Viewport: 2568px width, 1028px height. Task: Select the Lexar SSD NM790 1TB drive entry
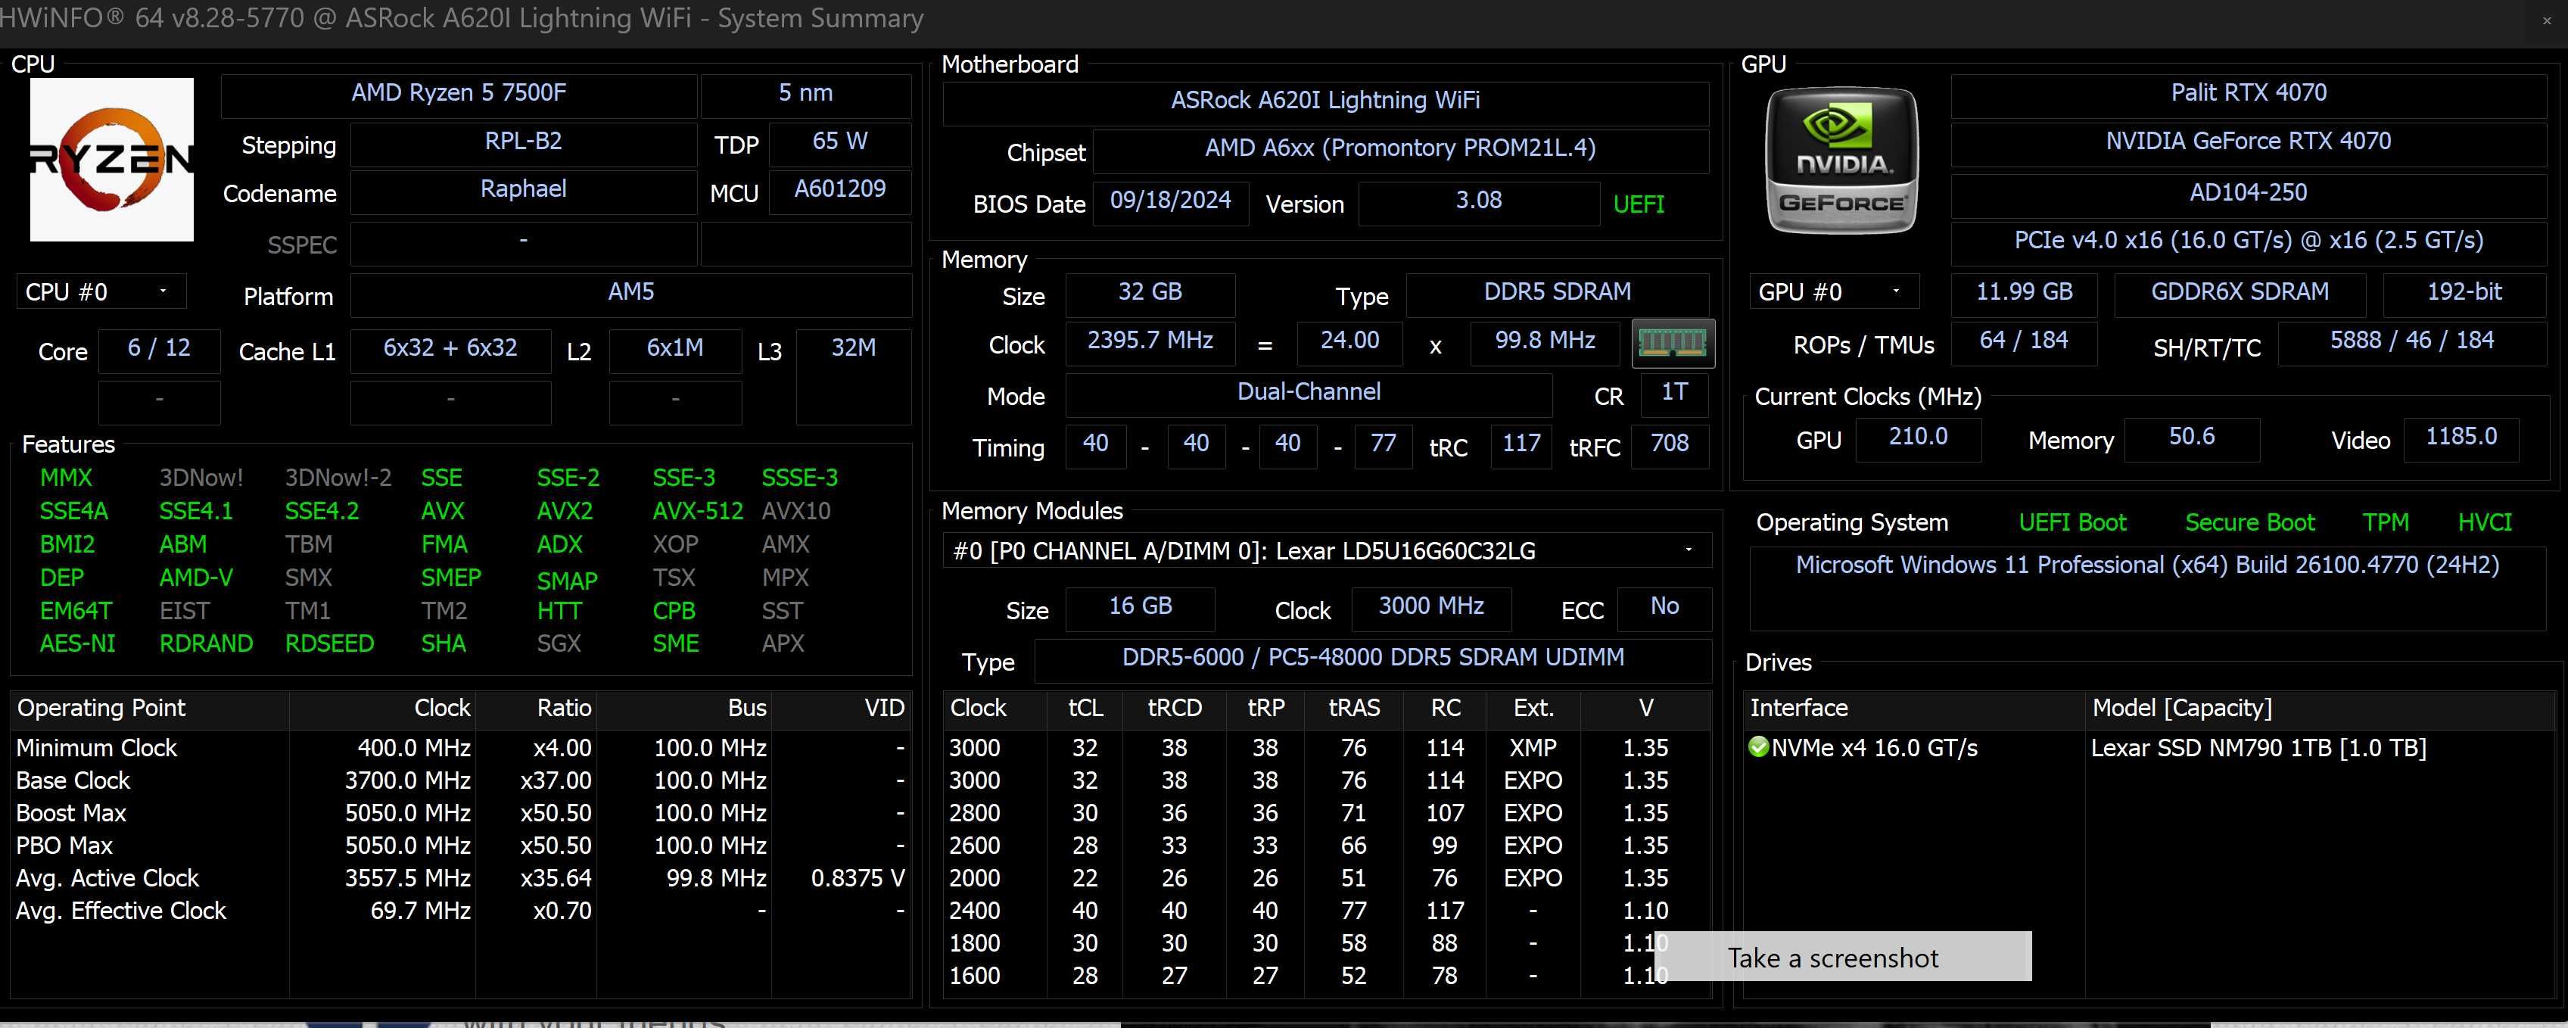click(2258, 747)
